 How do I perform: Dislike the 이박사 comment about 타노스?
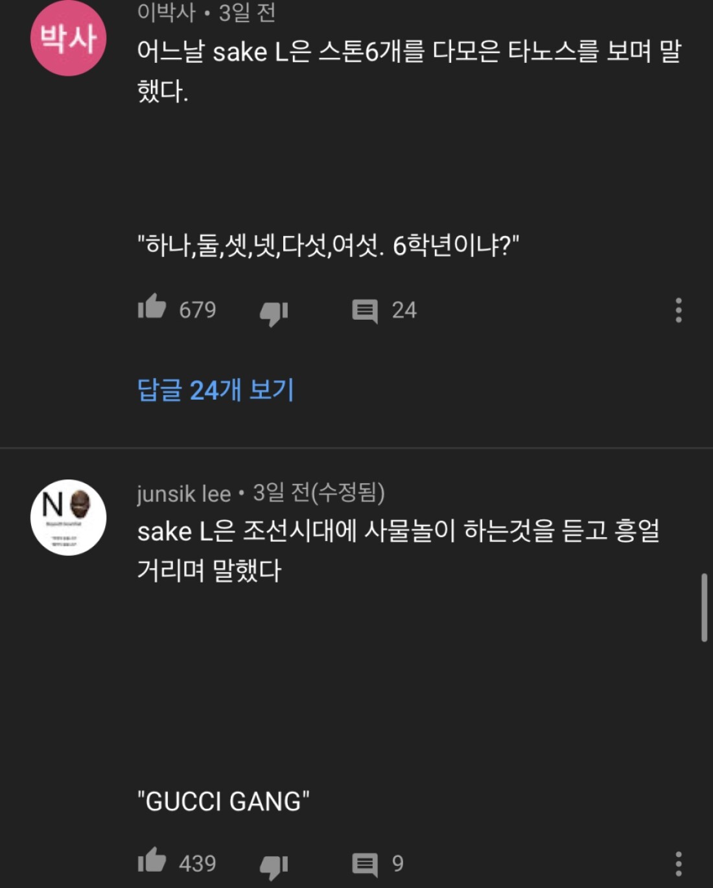pyautogui.click(x=274, y=313)
